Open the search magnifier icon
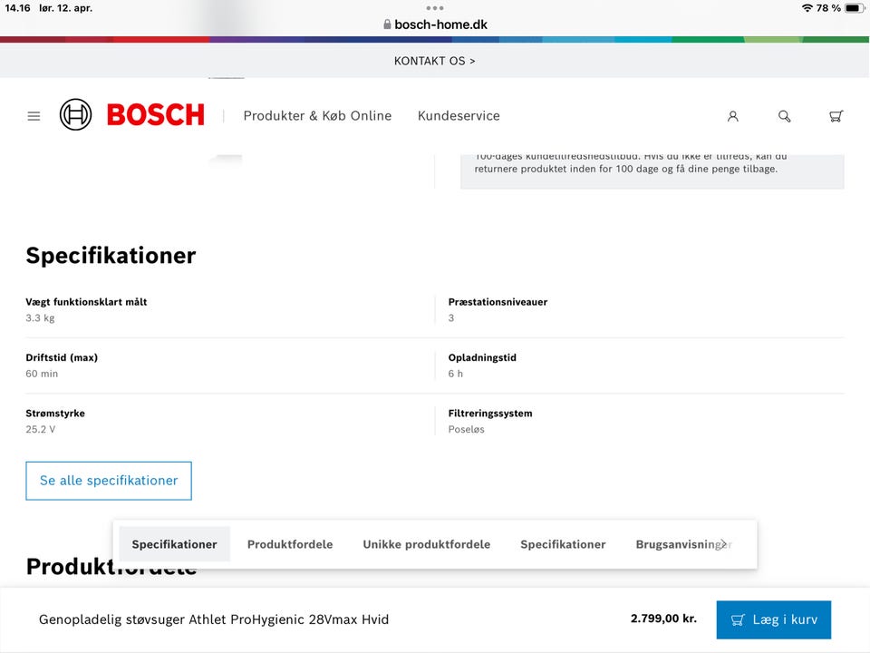 coord(784,116)
